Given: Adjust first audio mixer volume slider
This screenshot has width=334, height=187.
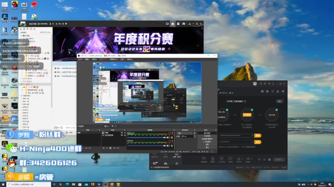Looking at the screenshot, I should tap(147, 138).
